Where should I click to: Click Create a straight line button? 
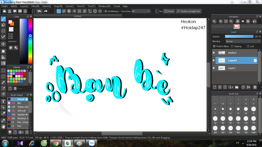click(189, 11)
